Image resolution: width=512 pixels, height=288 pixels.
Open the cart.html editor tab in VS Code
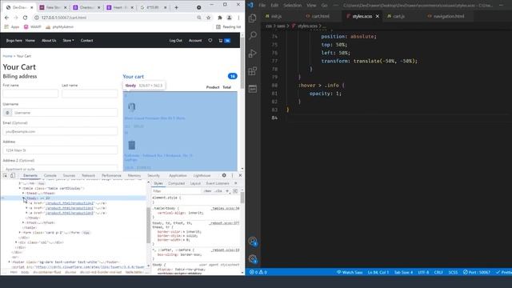[x=318, y=16]
